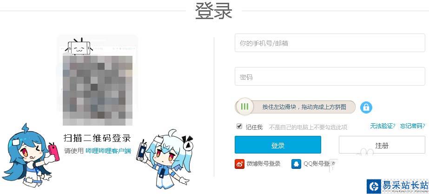Image resolution: width=429 pixels, height=194 pixels.
Task: Choose 微博账号登录 option
Action: pyautogui.click(x=264, y=164)
